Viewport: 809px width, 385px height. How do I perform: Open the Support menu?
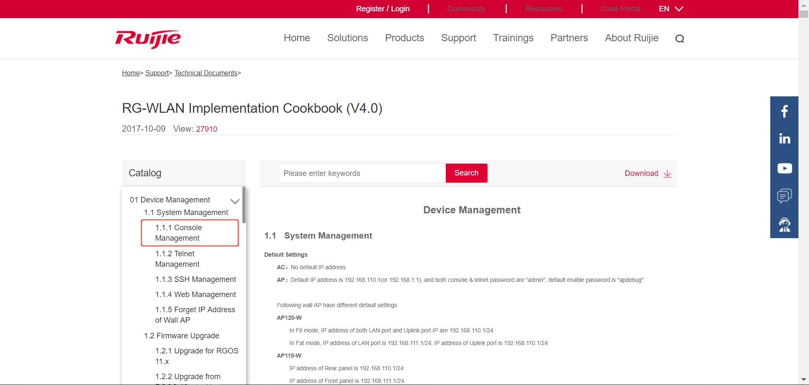[458, 38]
